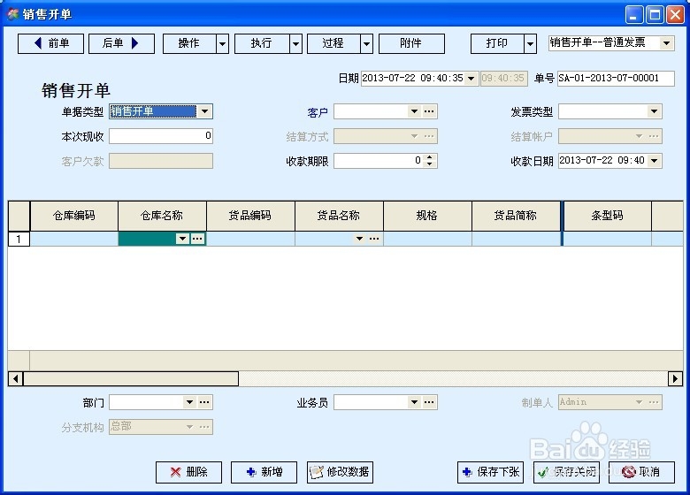The image size is (690, 495).
Task: Close the 销售开单 window
Action: point(675,14)
